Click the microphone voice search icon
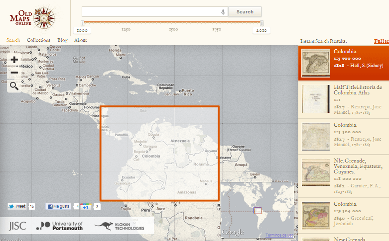The image size is (389, 241). [223, 12]
